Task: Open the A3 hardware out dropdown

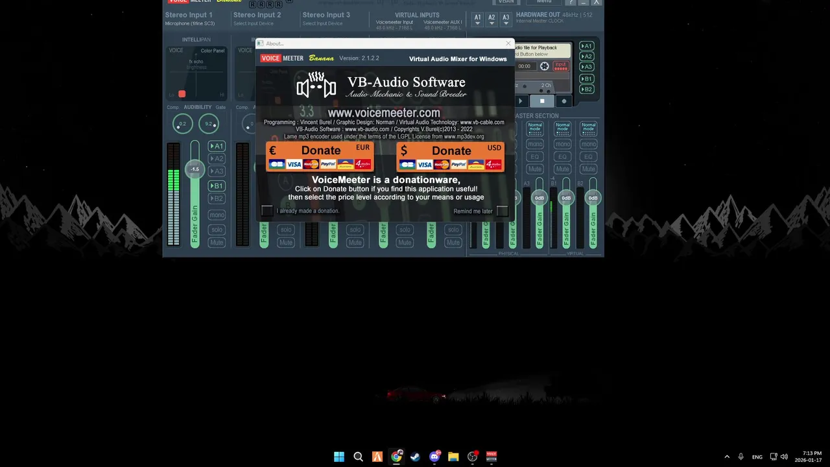Action: 506,19
